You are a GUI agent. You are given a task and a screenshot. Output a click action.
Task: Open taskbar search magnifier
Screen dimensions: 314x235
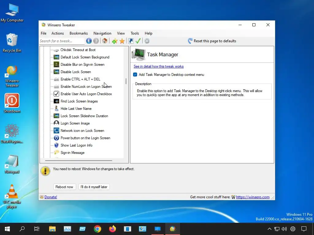click(x=22, y=229)
